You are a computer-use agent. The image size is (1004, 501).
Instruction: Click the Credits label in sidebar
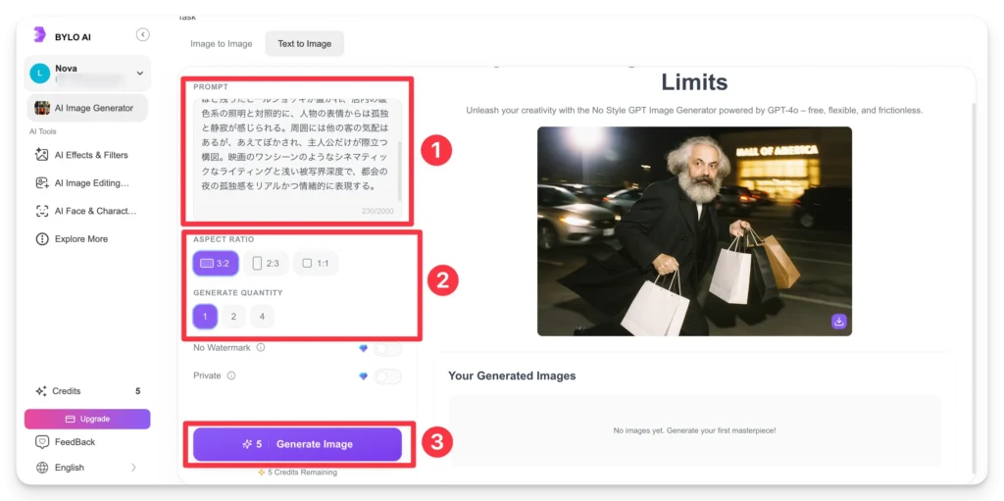coord(67,391)
